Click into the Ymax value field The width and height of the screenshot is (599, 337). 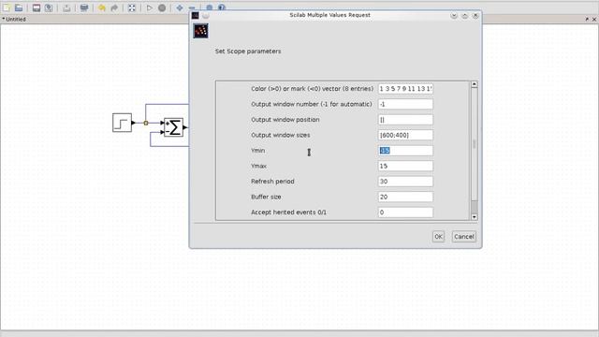[405, 166]
